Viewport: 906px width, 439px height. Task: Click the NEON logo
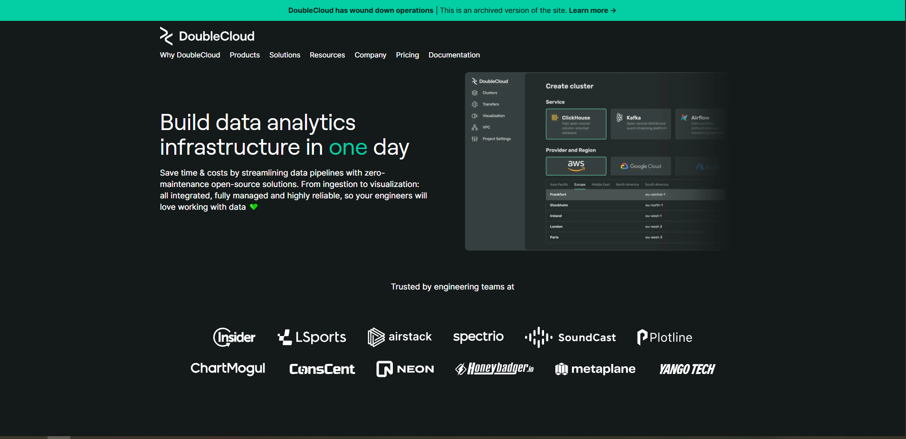pos(405,369)
